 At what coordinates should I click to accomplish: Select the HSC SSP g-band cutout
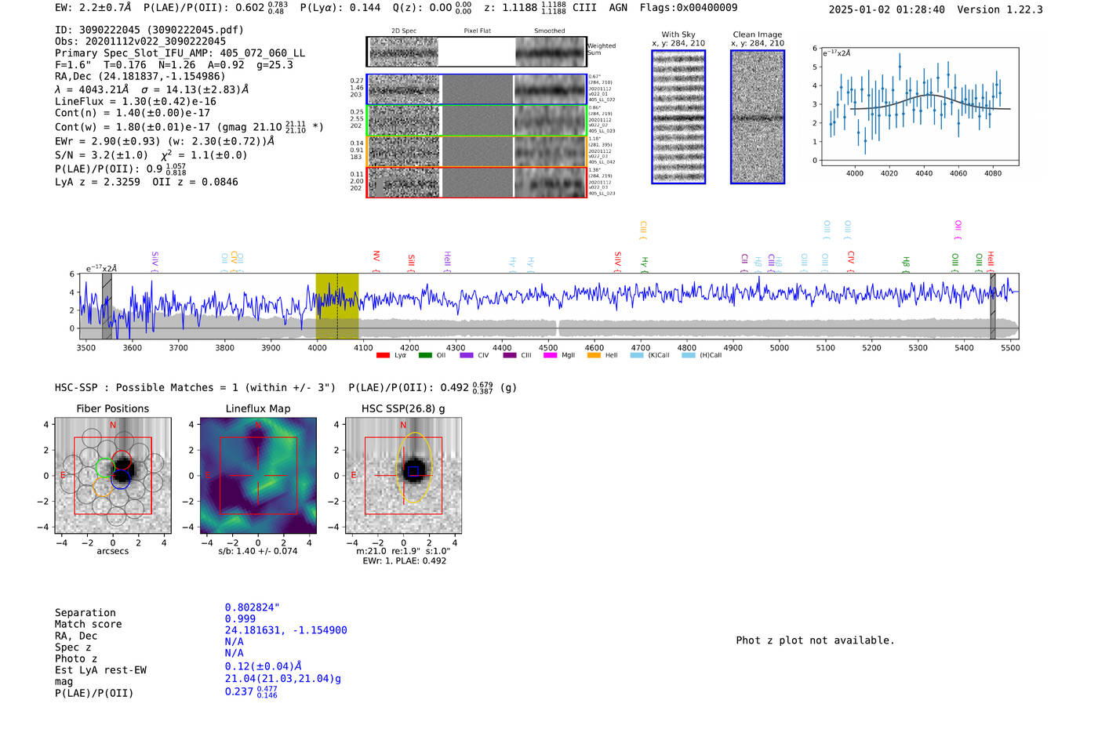403,476
